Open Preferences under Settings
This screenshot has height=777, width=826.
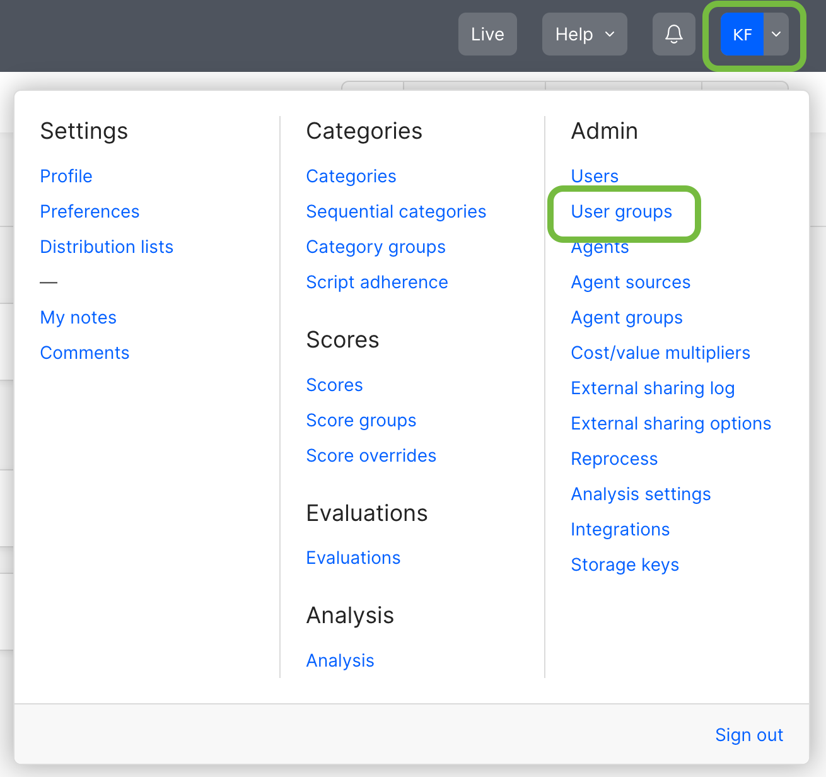pos(90,211)
